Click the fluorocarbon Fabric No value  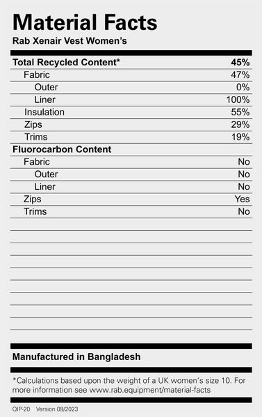[244, 162]
